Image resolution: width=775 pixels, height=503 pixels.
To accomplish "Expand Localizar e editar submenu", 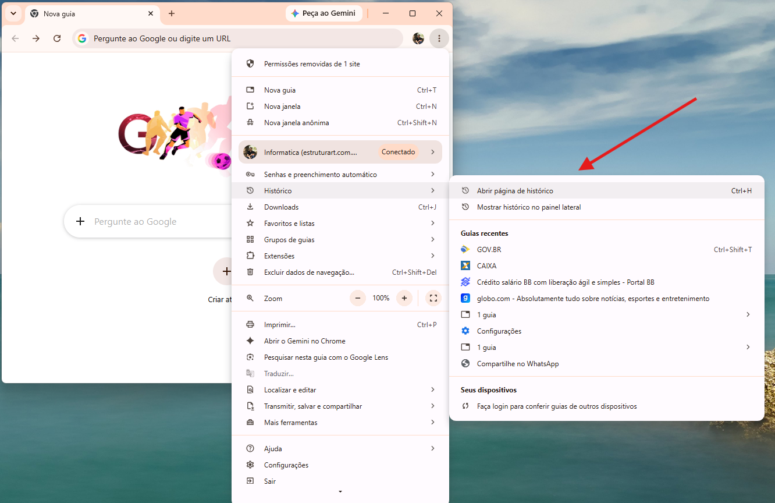I will 340,390.
